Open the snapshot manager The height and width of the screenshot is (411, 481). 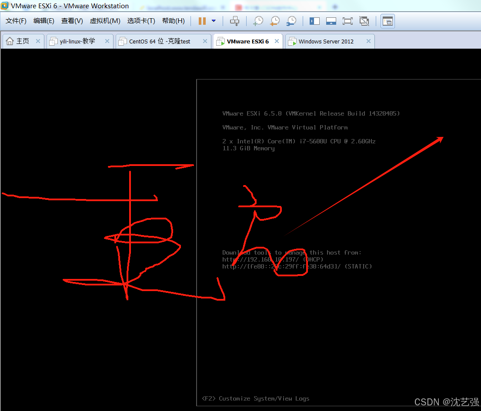pyautogui.click(x=291, y=21)
